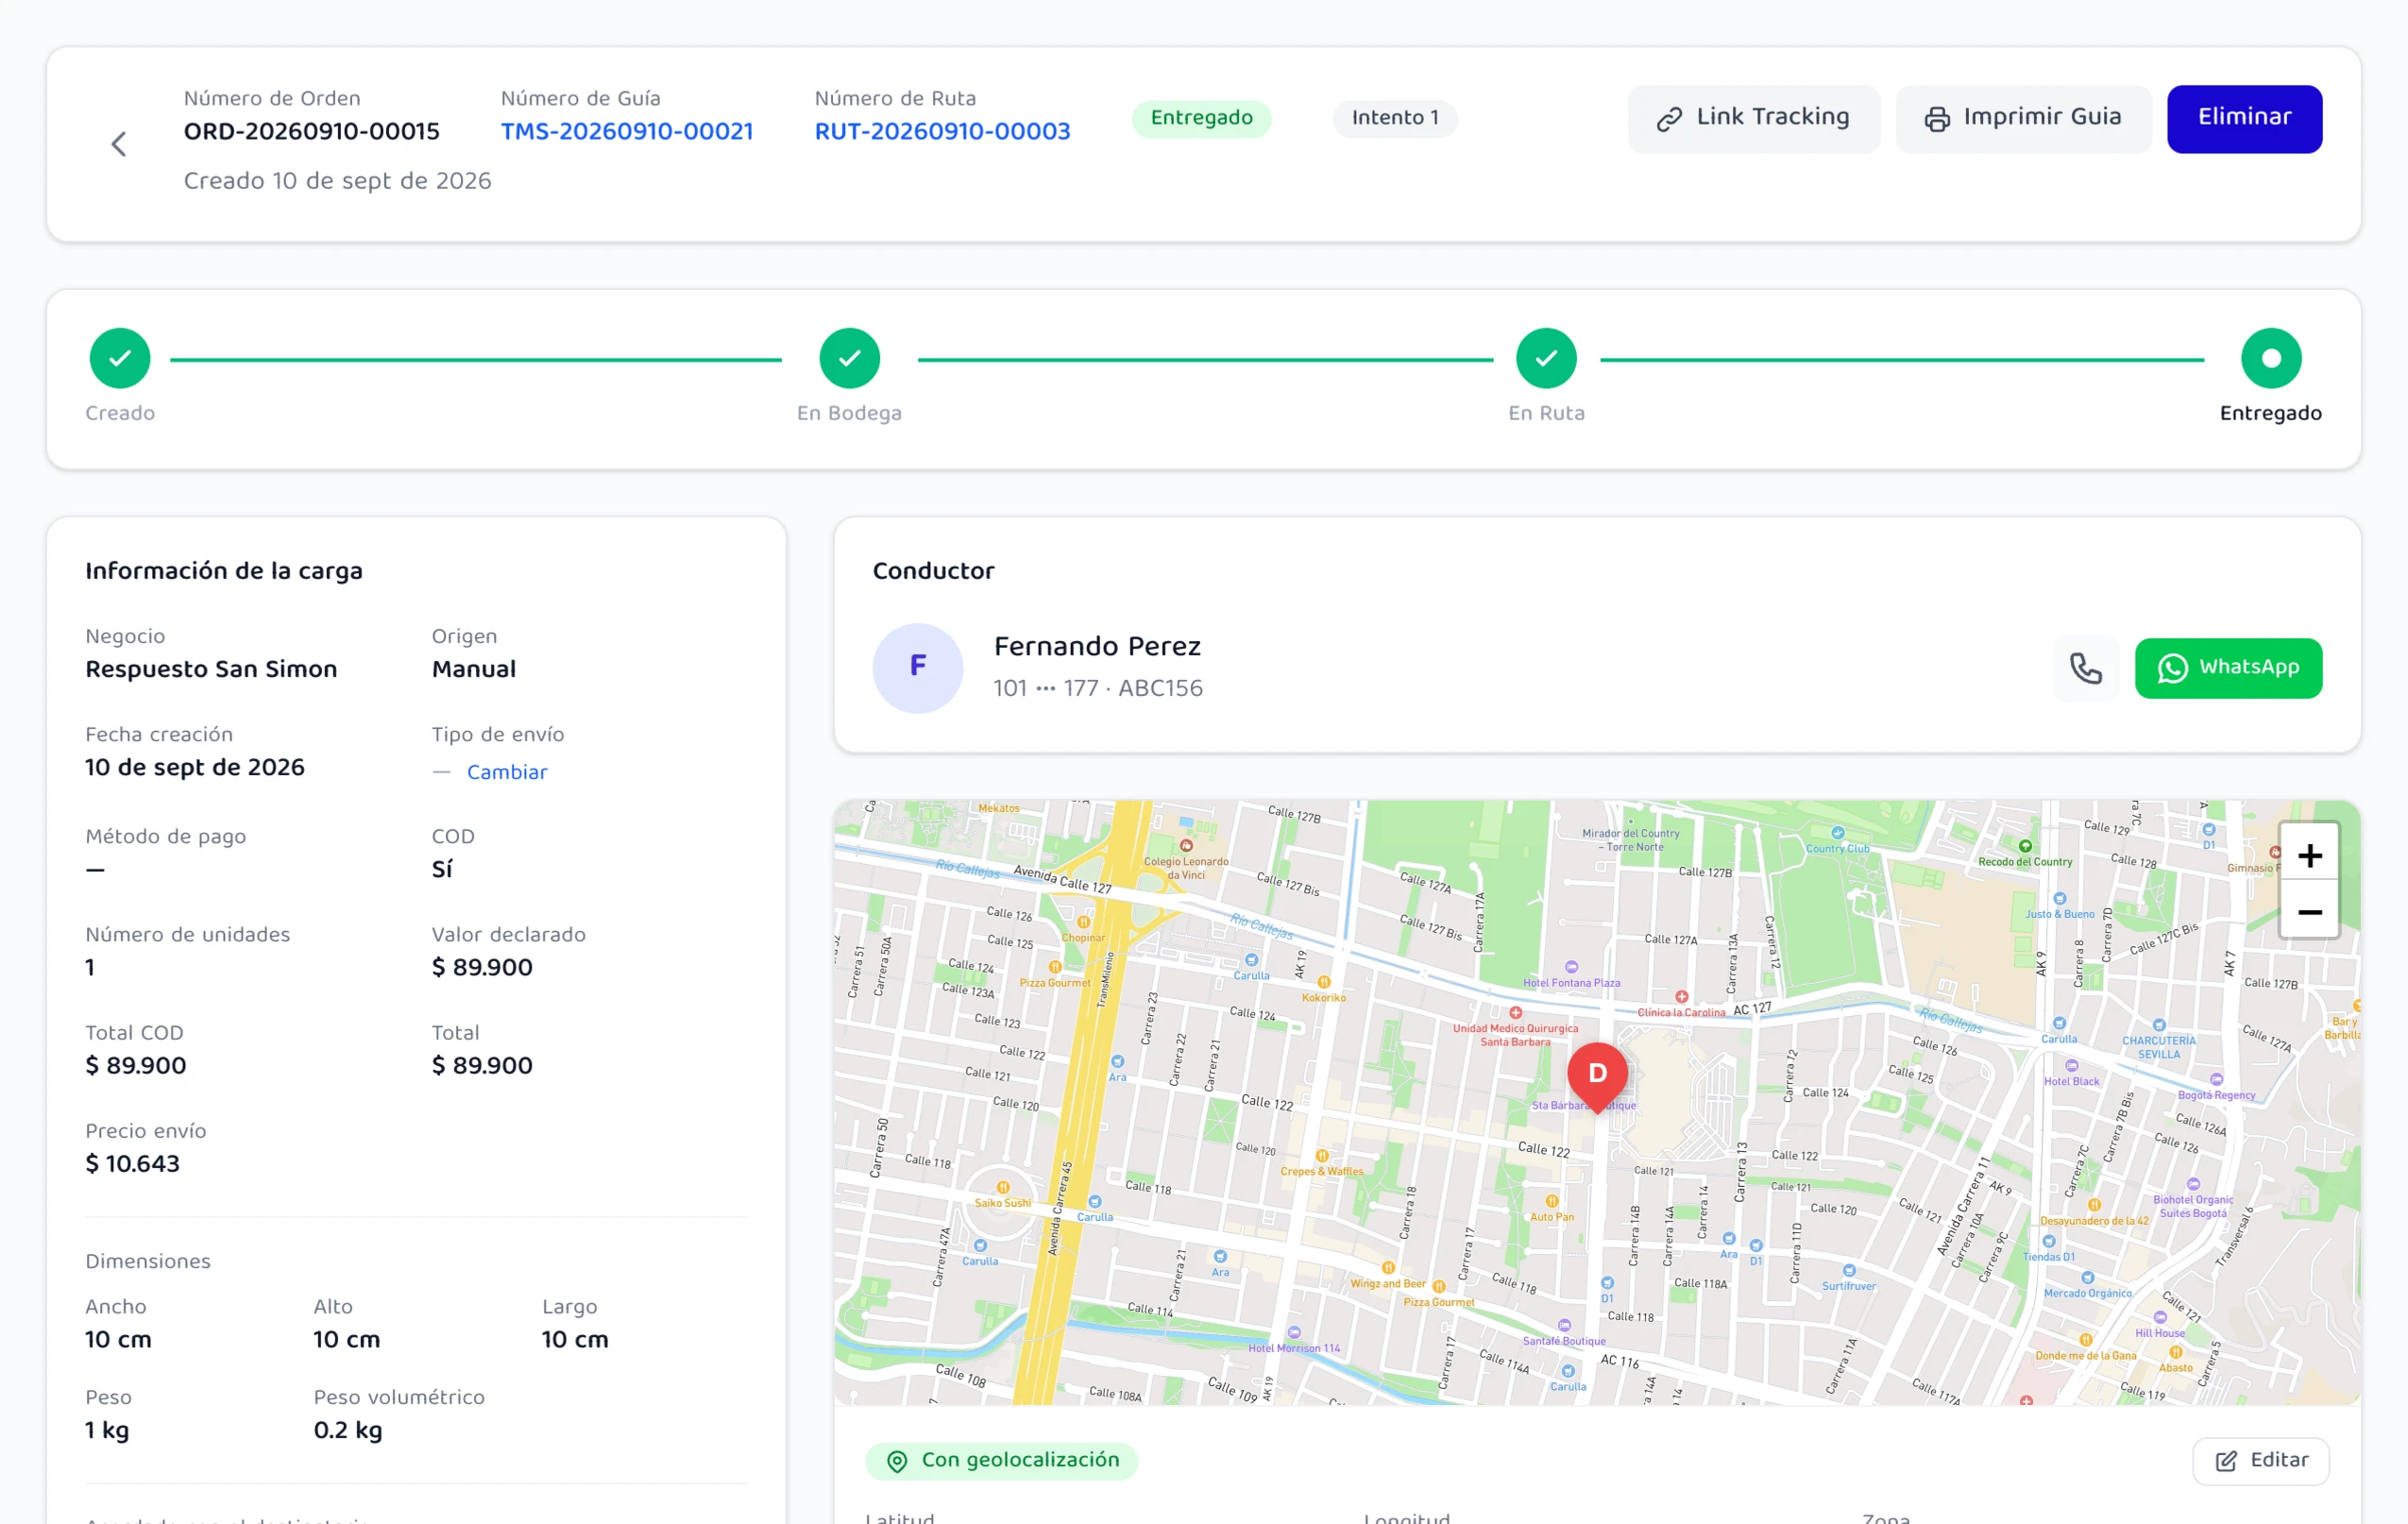Zoom in the map with plus button
Image resolution: width=2408 pixels, height=1524 pixels.
(x=2309, y=855)
